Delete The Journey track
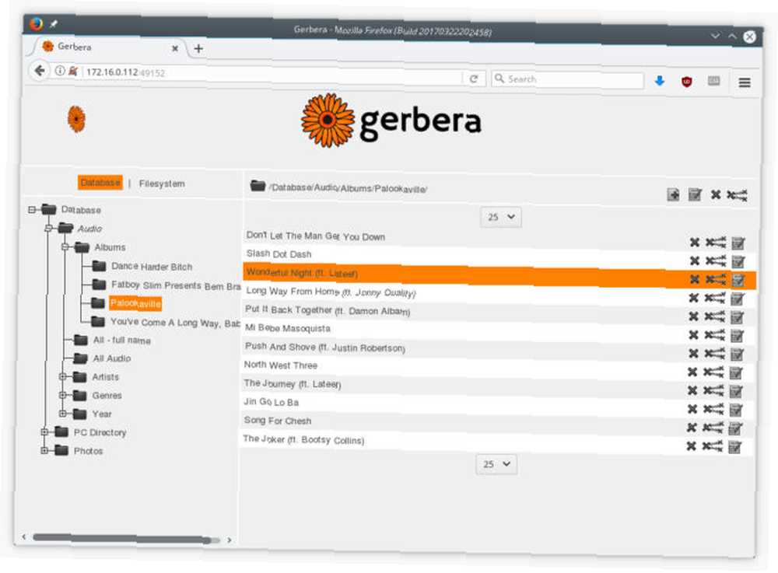Screen dimensions: 778x573 click(x=692, y=390)
